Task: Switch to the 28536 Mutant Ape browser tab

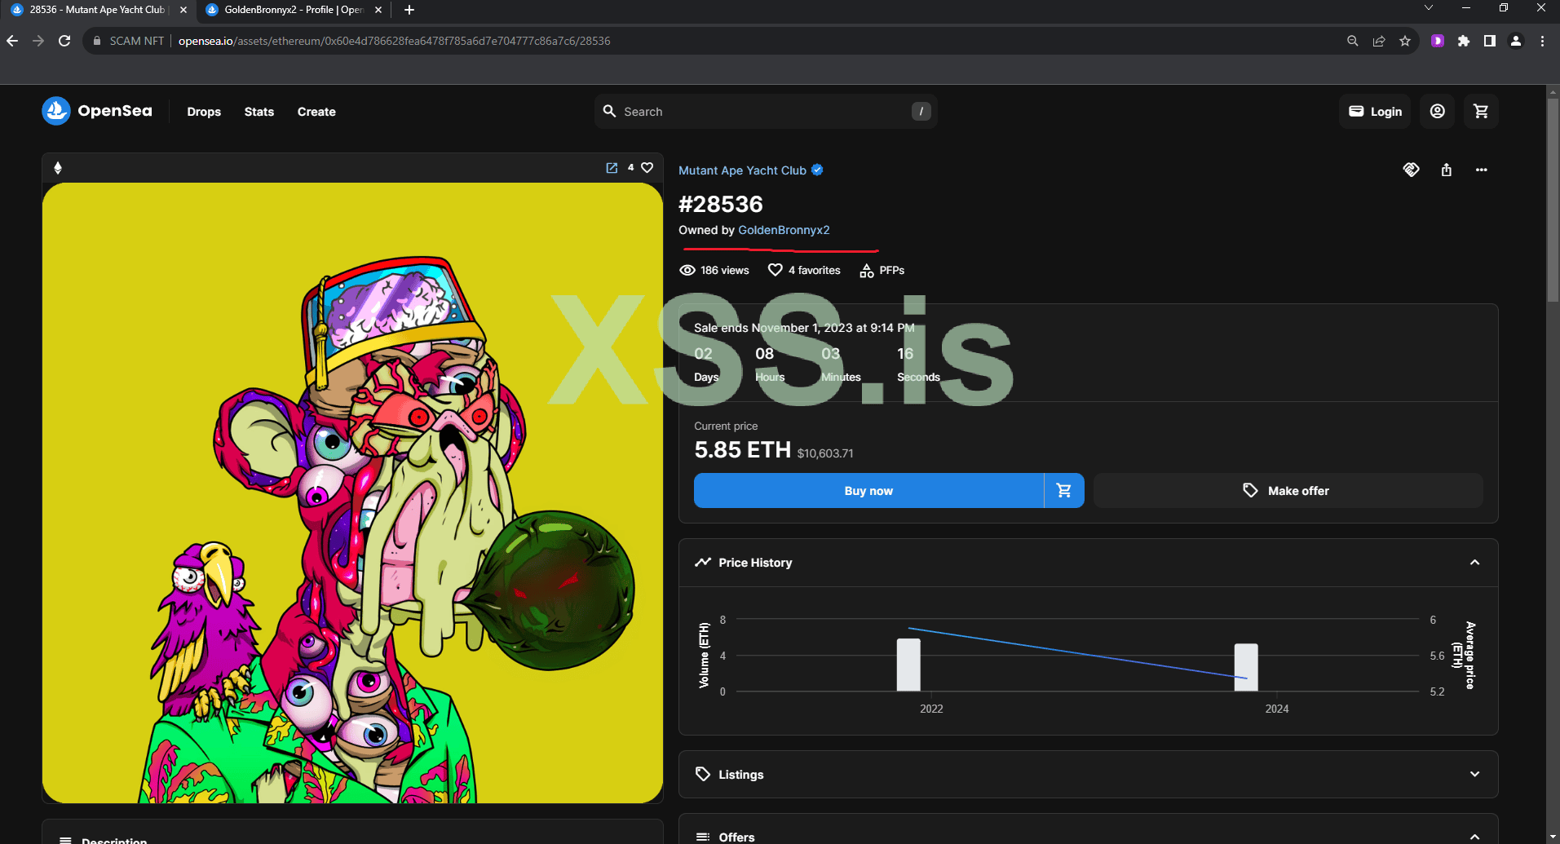Action: click(98, 10)
